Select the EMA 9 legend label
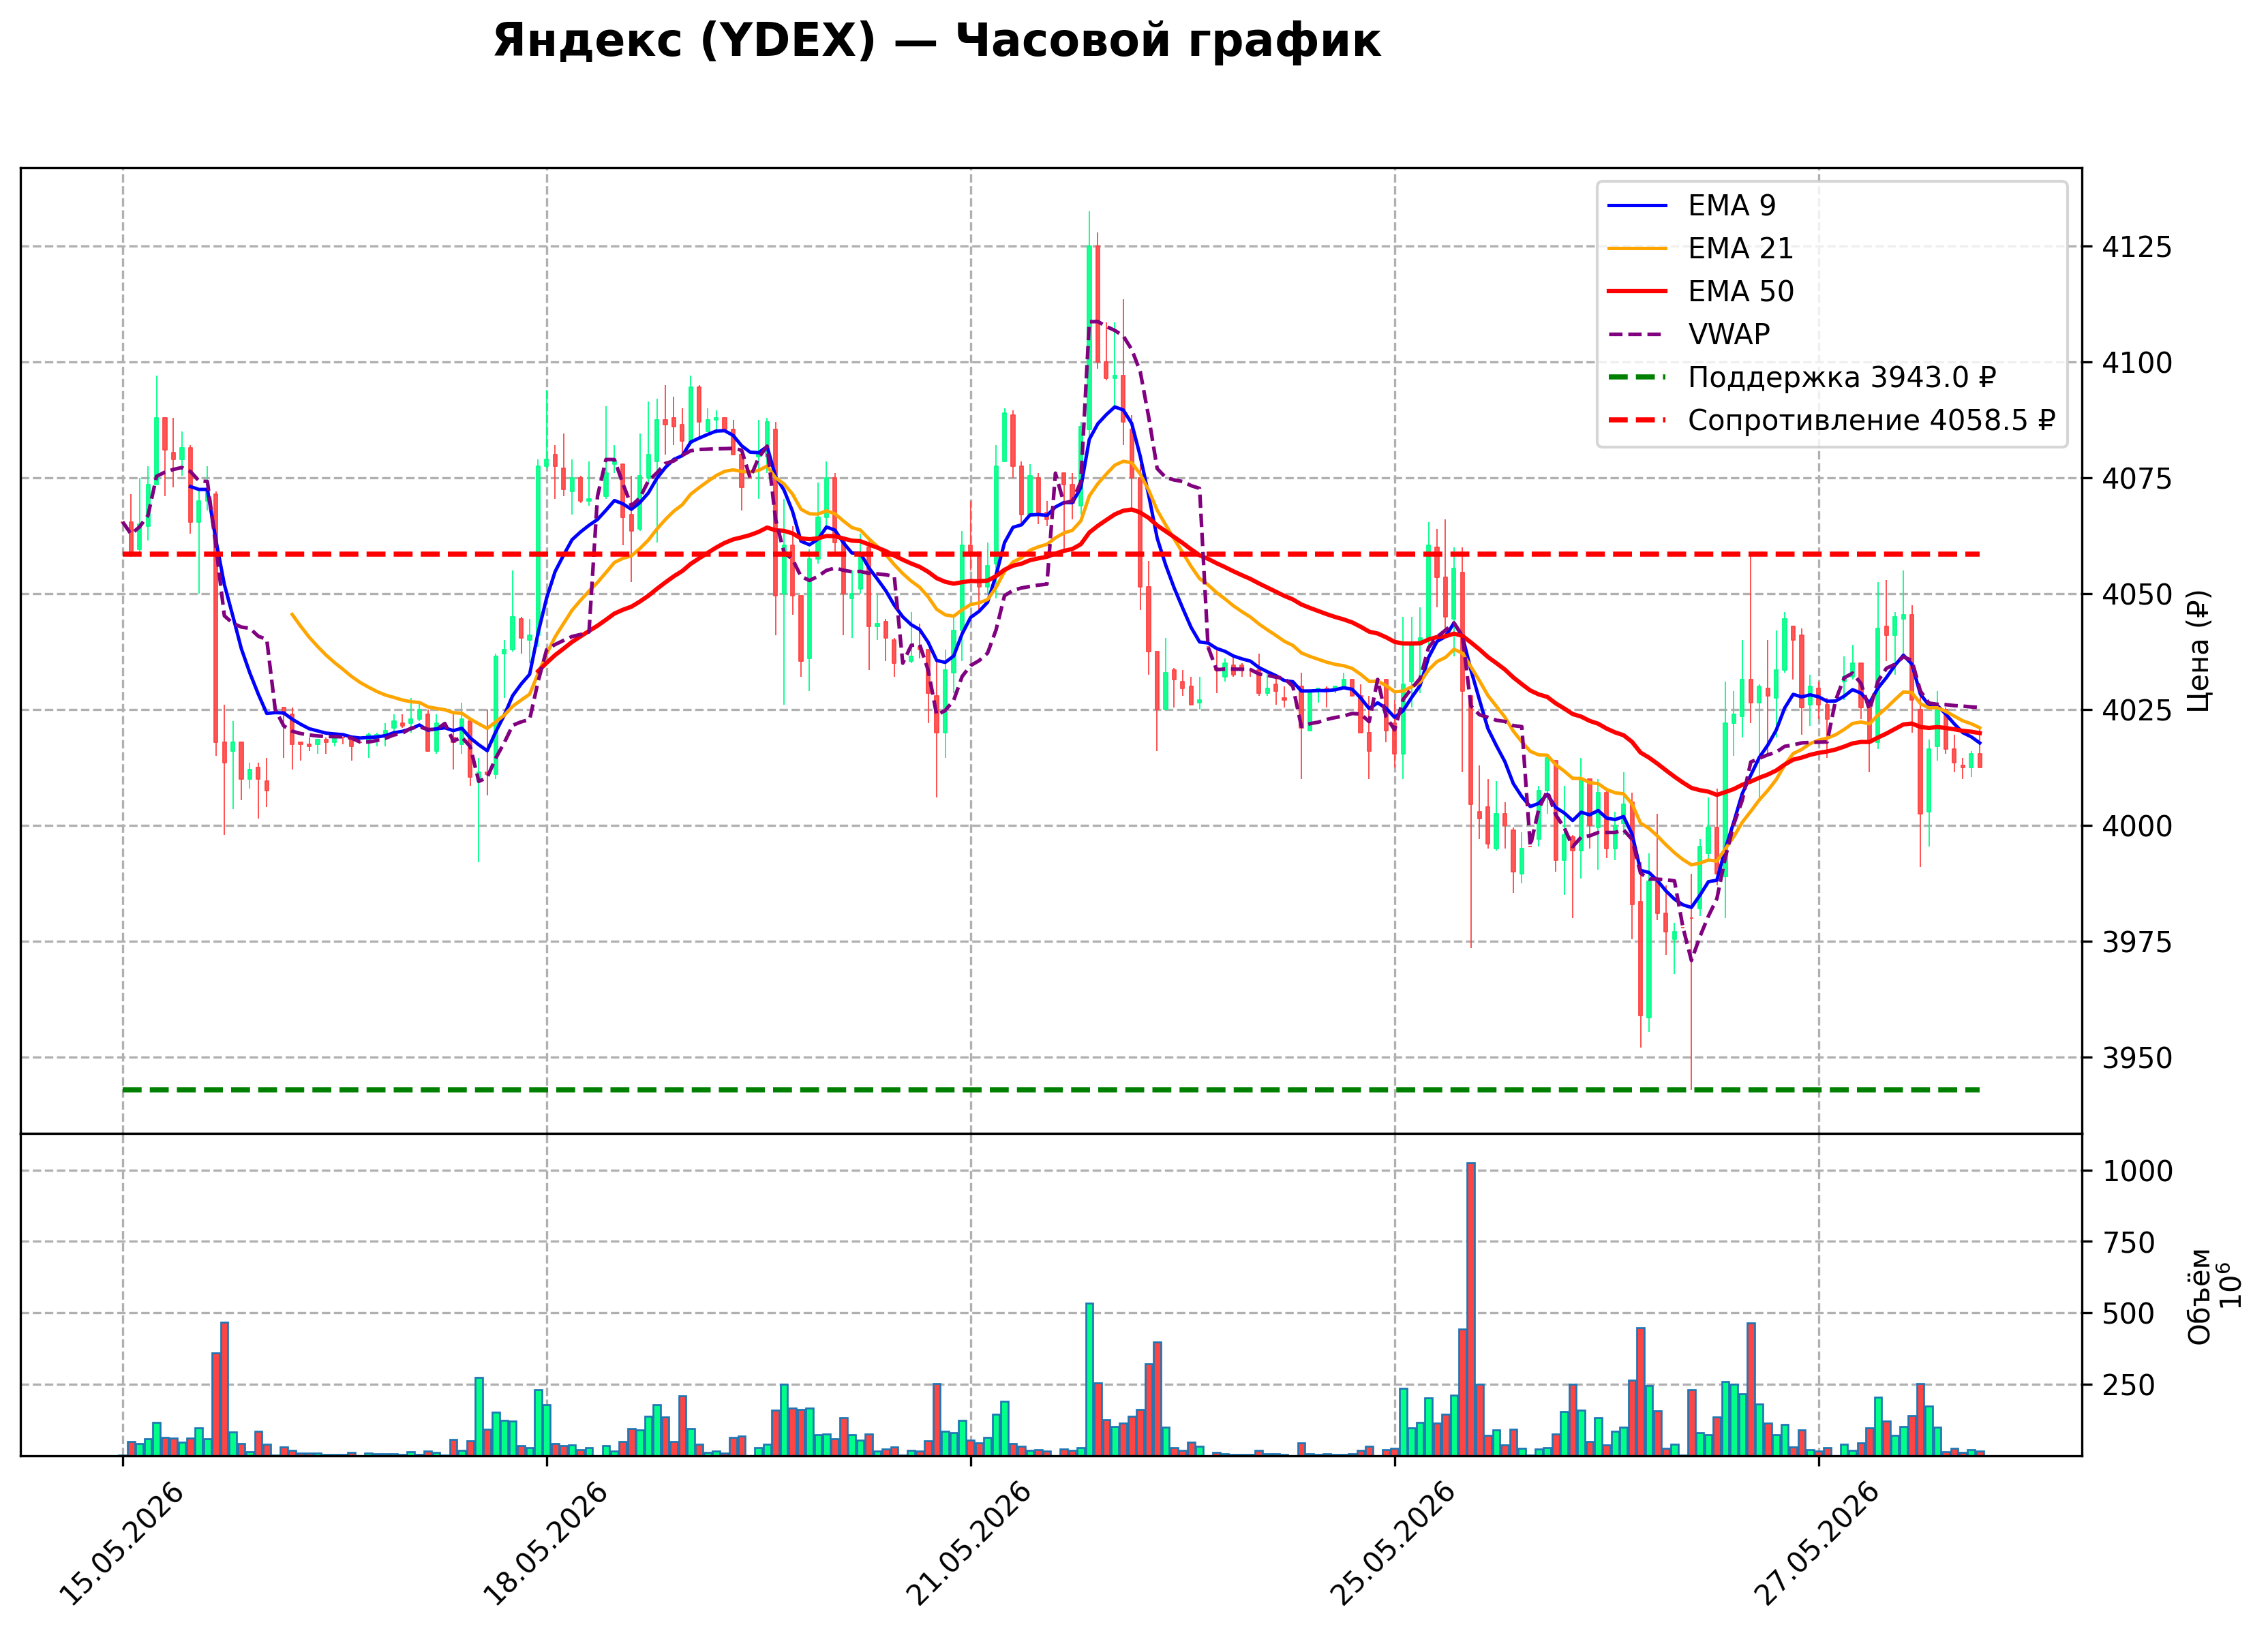Screen dimensions: 2268x1631 [x=1732, y=205]
